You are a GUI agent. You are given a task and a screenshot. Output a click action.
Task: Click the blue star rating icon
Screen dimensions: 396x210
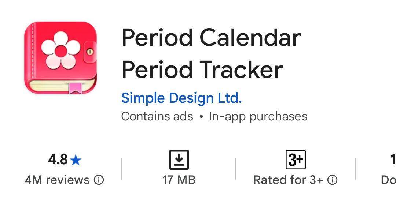click(x=76, y=160)
